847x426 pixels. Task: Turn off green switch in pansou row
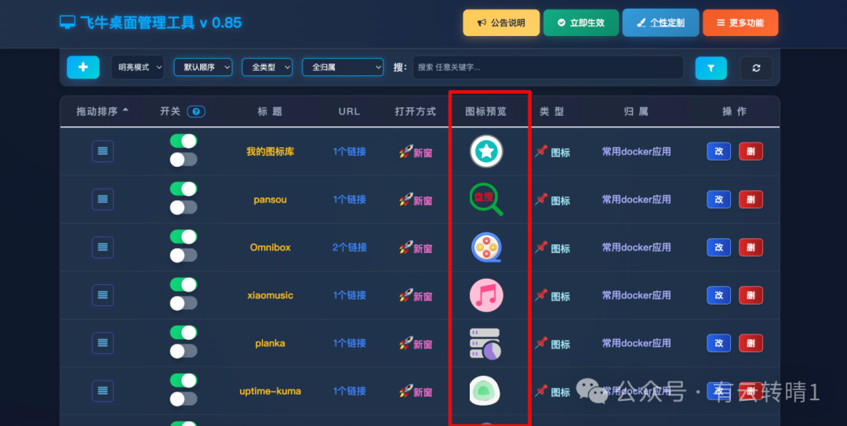click(184, 190)
